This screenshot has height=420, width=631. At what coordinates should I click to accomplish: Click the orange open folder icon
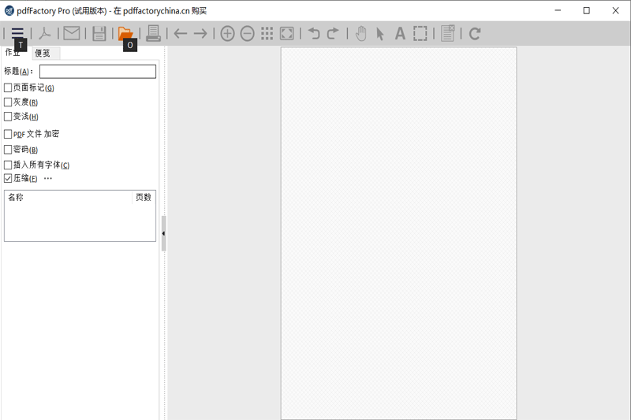(125, 33)
